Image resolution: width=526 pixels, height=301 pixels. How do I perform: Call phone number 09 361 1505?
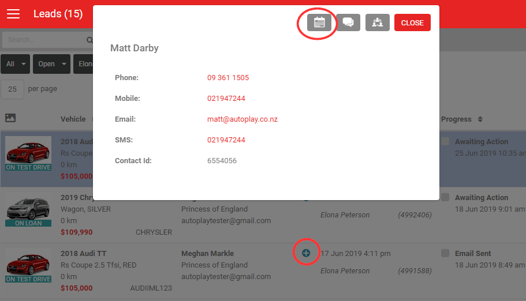(x=227, y=78)
